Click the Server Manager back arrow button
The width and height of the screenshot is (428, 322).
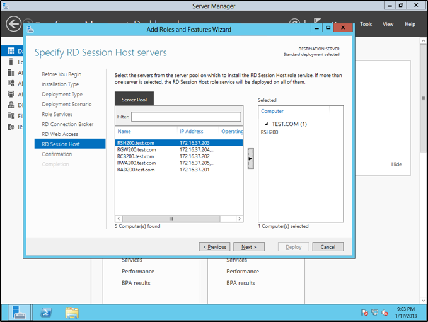[x=13, y=24]
